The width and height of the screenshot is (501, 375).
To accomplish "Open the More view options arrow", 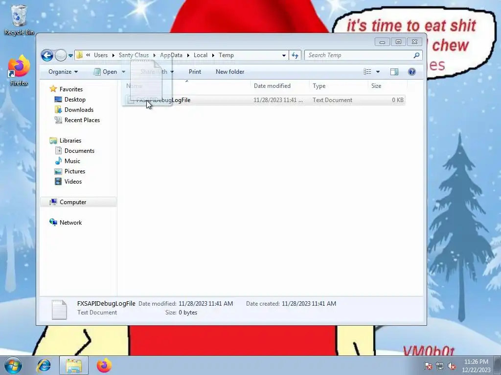I will pos(378,72).
